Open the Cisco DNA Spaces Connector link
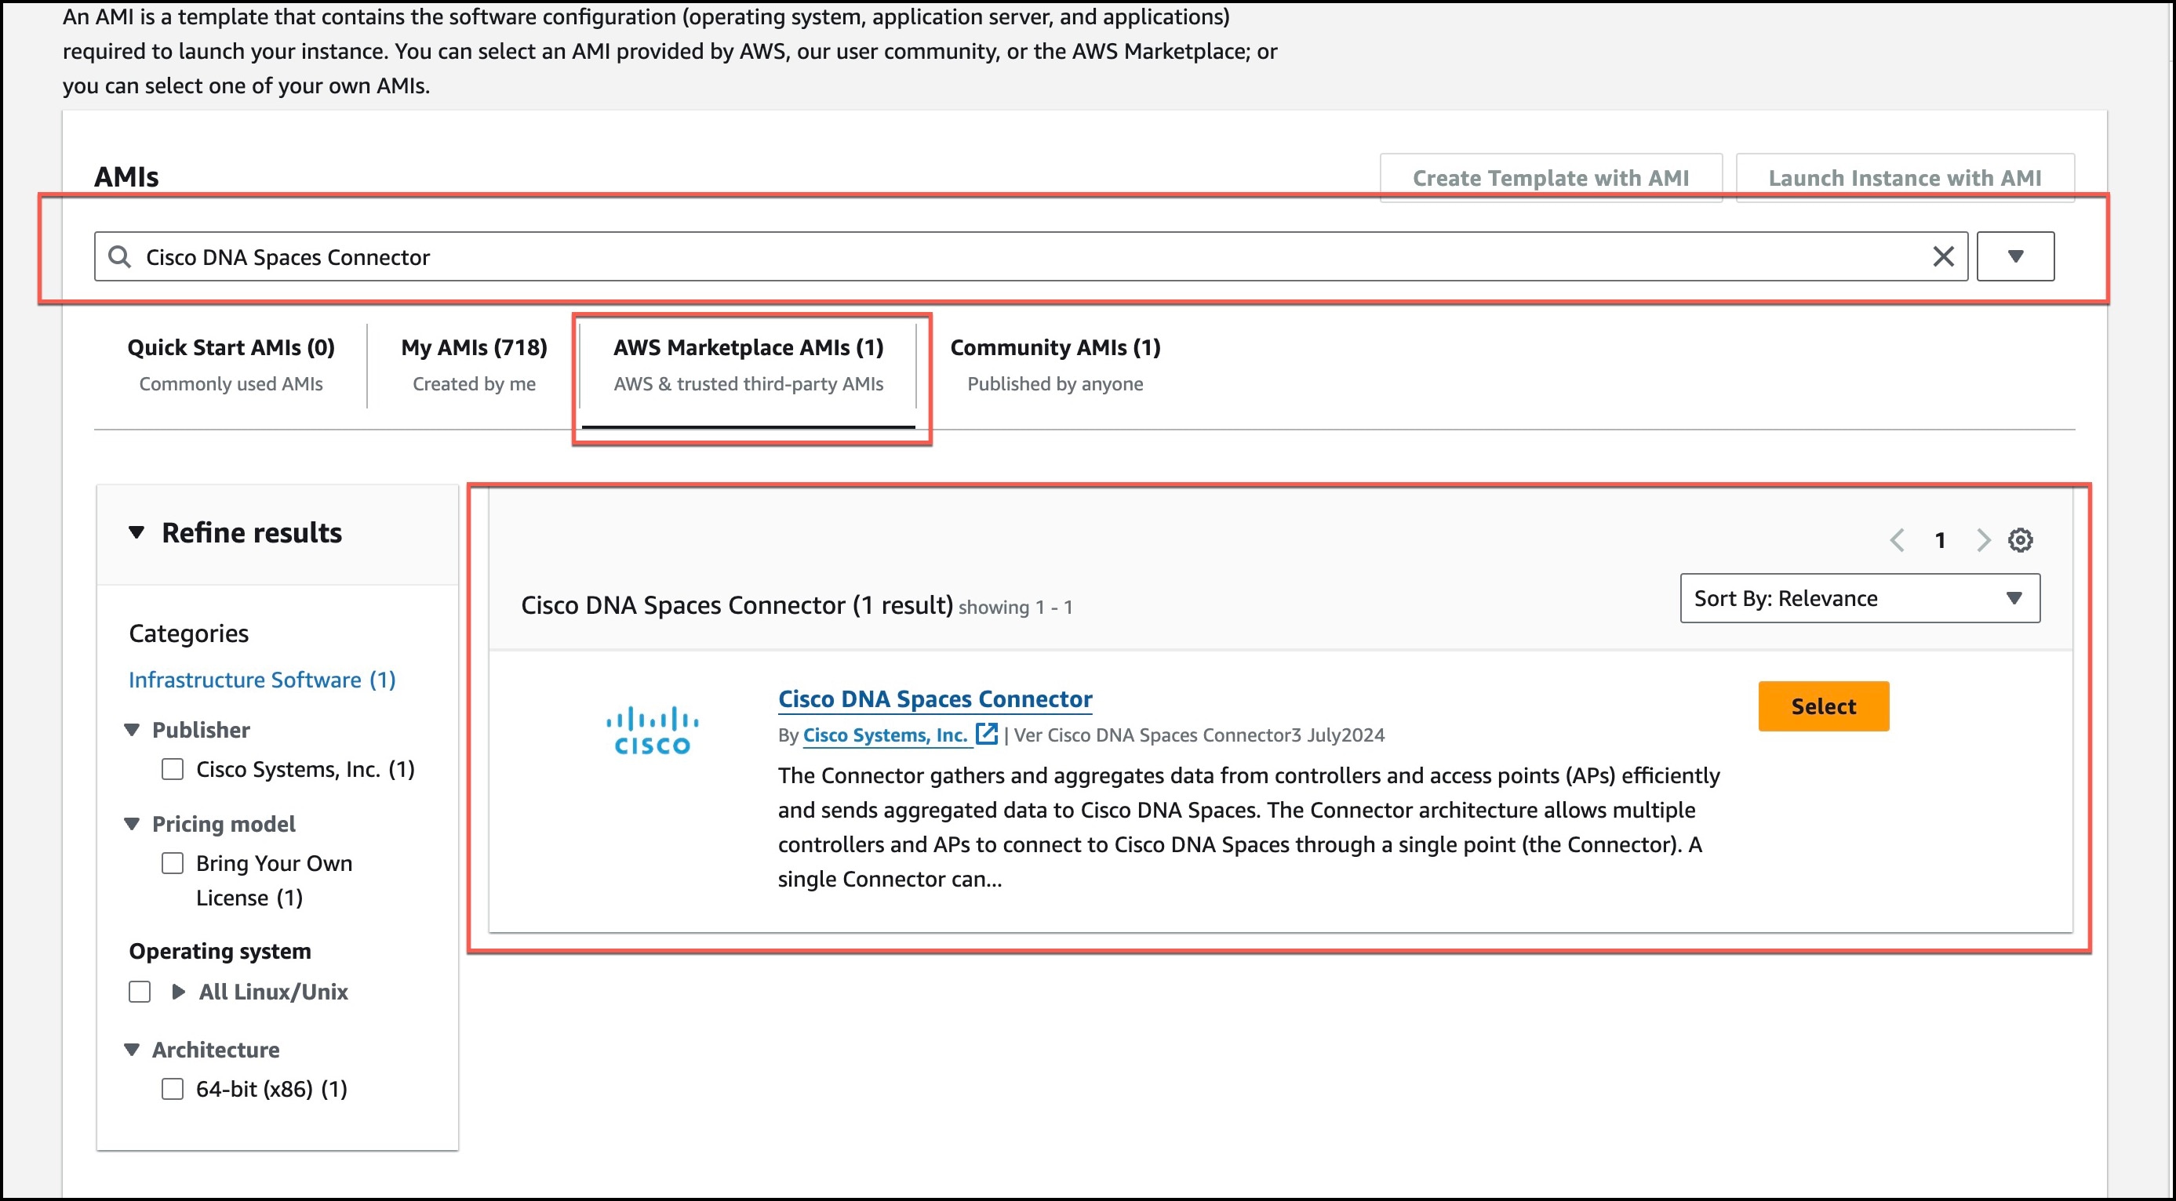Screen dimensions: 2176x1201 934,698
